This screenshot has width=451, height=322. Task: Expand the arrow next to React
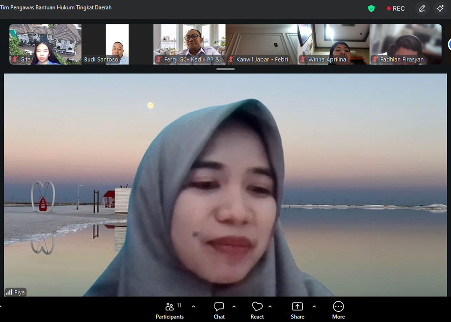tap(270, 307)
